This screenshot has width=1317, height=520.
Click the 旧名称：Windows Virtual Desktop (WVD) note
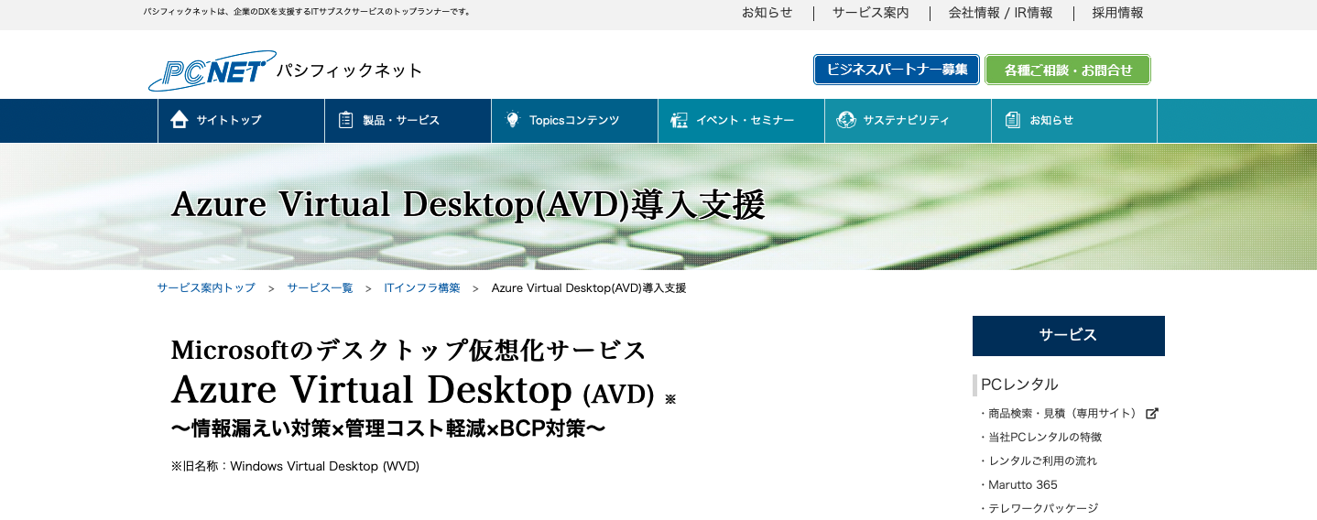coord(295,467)
